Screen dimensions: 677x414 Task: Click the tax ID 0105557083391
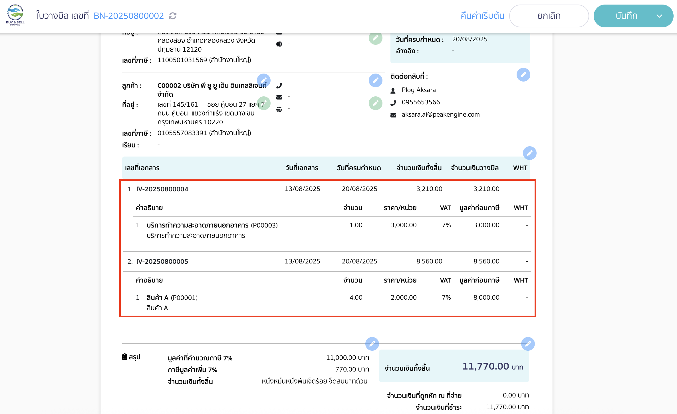182,133
